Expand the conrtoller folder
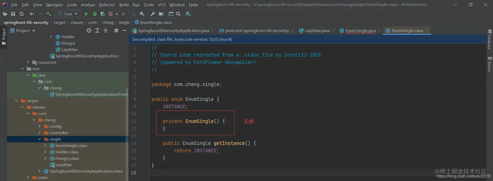The width and height of the screenshot is (493, 181). point(40,133)
